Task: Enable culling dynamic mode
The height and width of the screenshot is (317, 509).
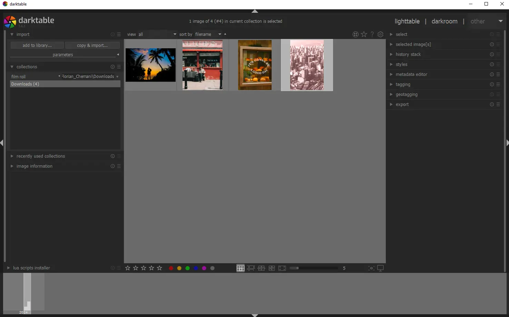Action: (x=272, y=268)
